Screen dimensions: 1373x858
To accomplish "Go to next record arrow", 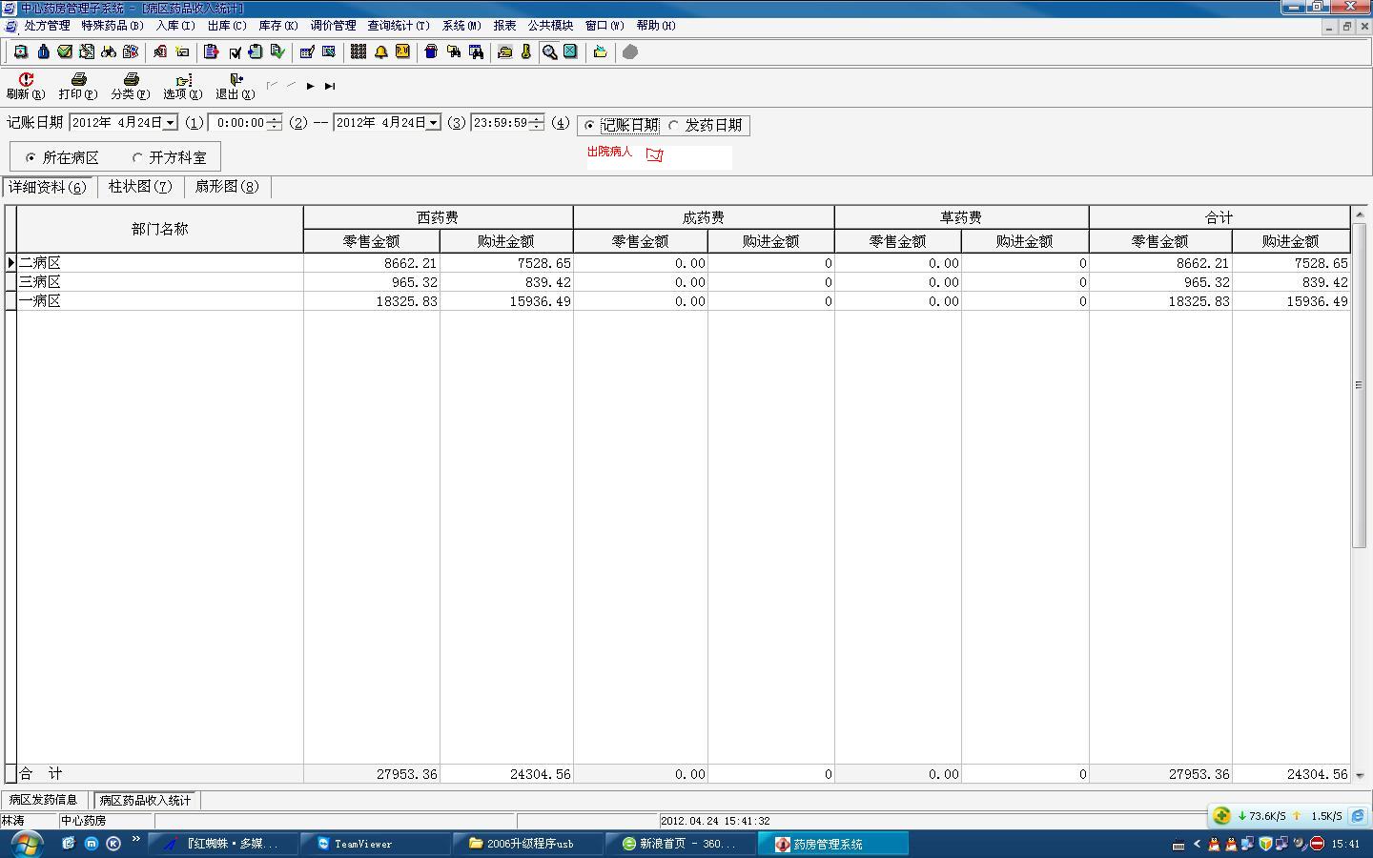I will pyautogui.click(x=311, y=86).
